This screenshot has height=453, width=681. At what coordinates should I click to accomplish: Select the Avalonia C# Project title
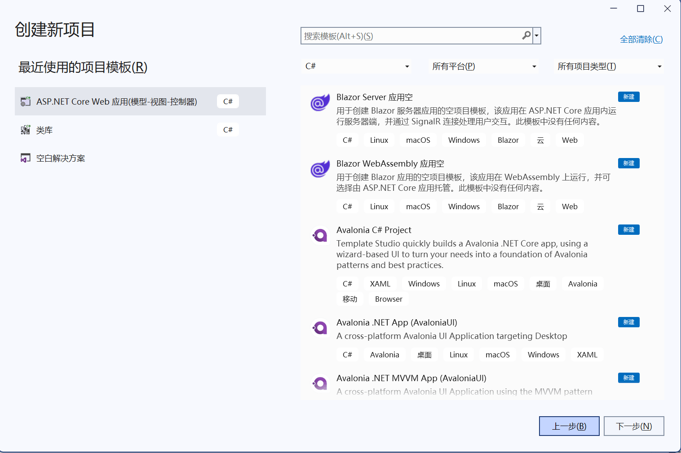(374, 230)
